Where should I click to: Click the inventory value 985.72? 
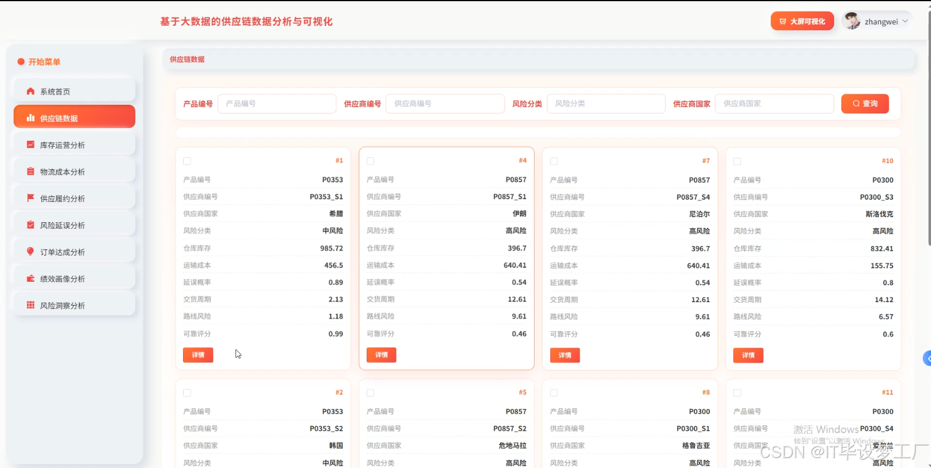pyautogui.click(x=332, y=248)
